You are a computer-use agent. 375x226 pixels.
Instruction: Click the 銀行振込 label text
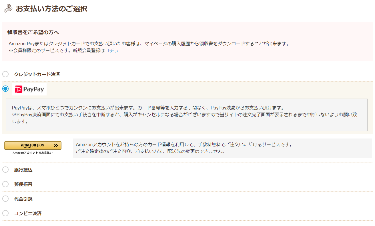coord(23,170)
